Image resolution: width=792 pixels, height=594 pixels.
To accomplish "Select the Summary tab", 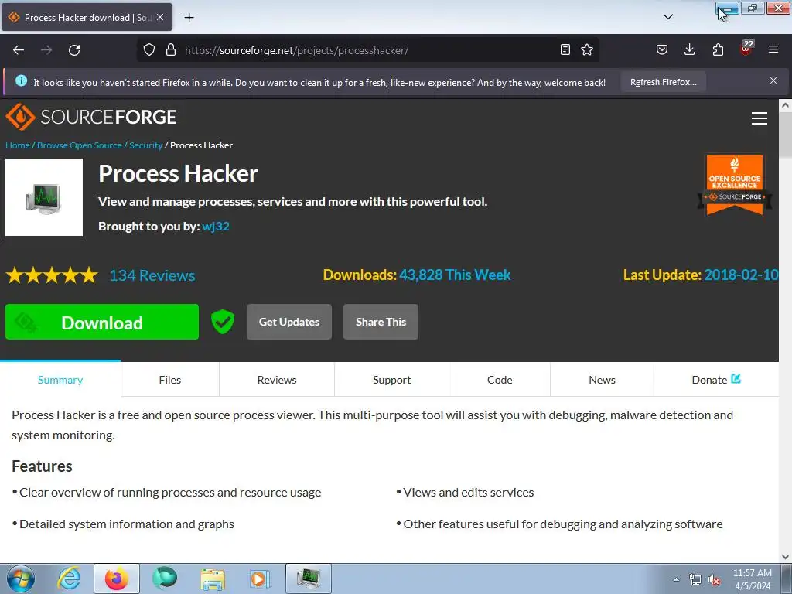I will click(60, 380).
